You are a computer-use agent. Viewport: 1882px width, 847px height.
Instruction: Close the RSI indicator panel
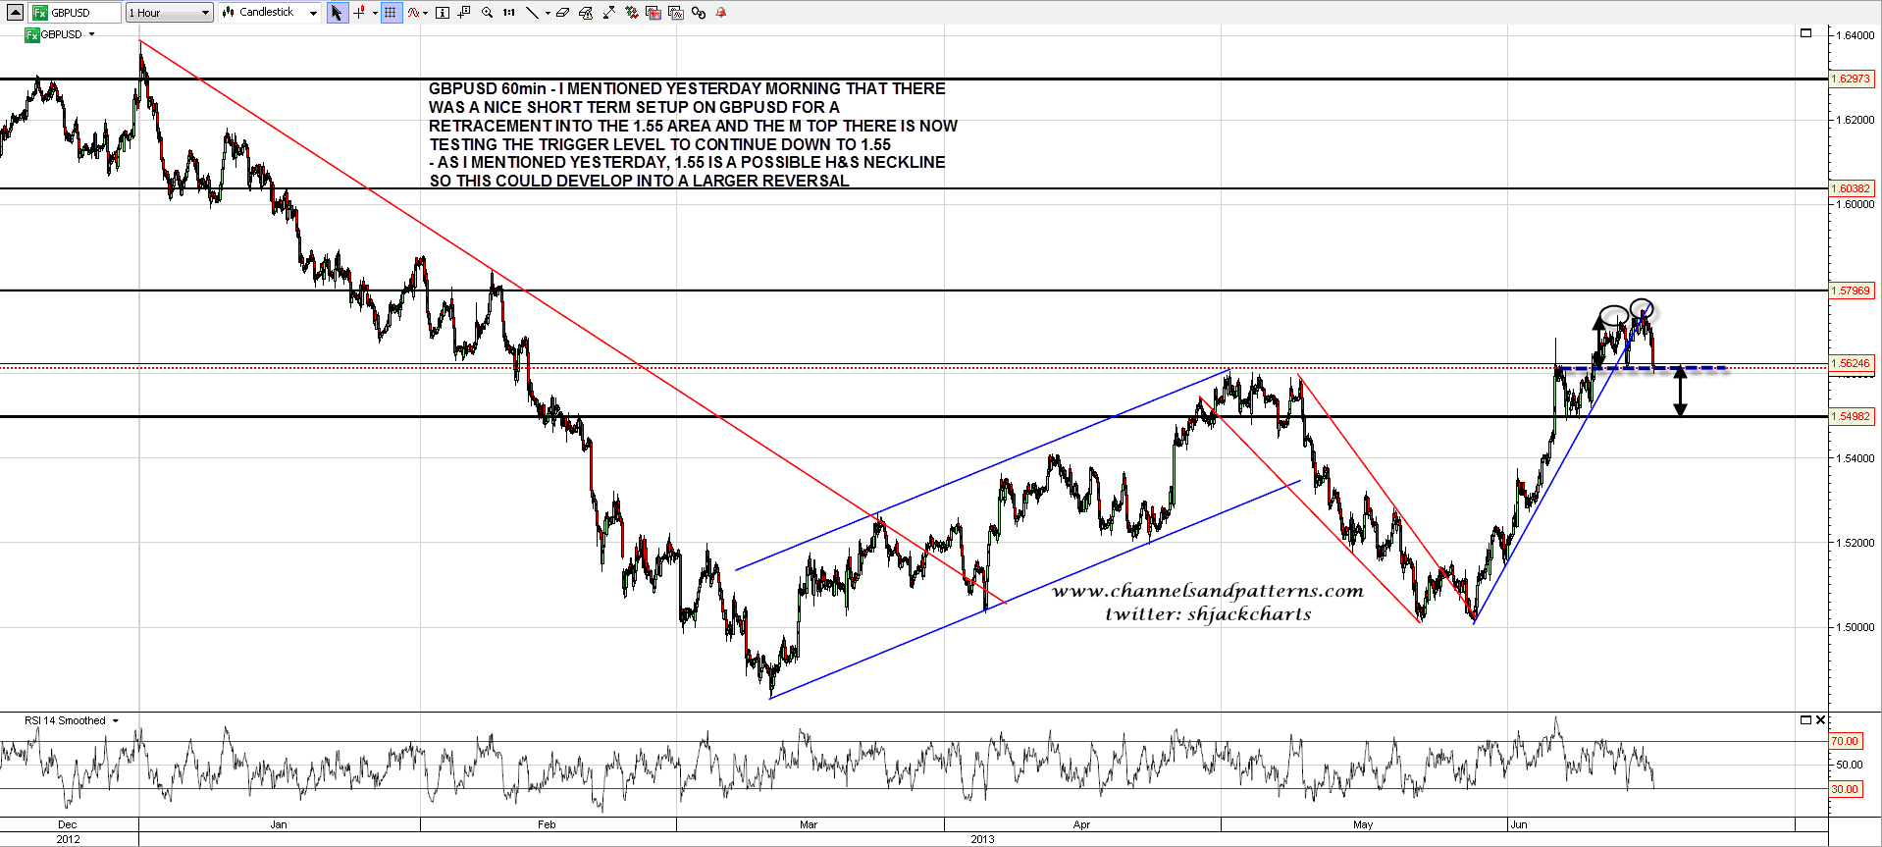[x=1820, y=719]
